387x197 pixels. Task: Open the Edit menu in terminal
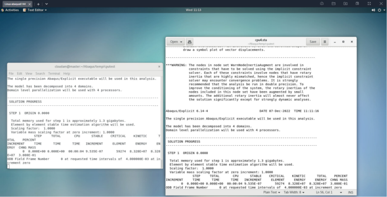[19, 73]
